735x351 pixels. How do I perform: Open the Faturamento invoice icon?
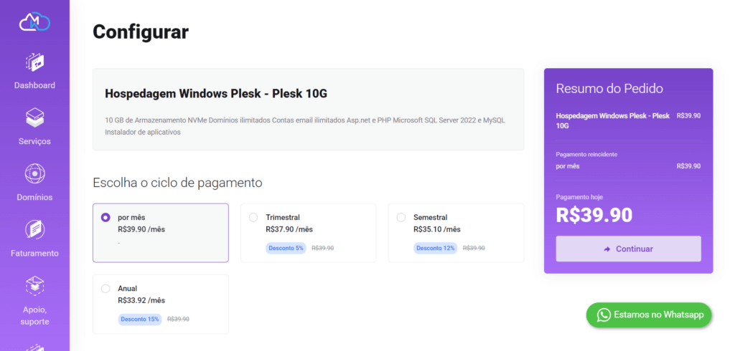click(34, 229)
